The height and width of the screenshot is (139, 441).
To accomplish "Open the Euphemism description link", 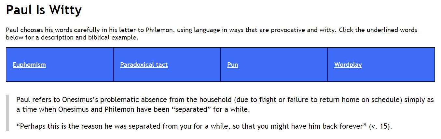I will pyautogui.click(x=29, y=64).
